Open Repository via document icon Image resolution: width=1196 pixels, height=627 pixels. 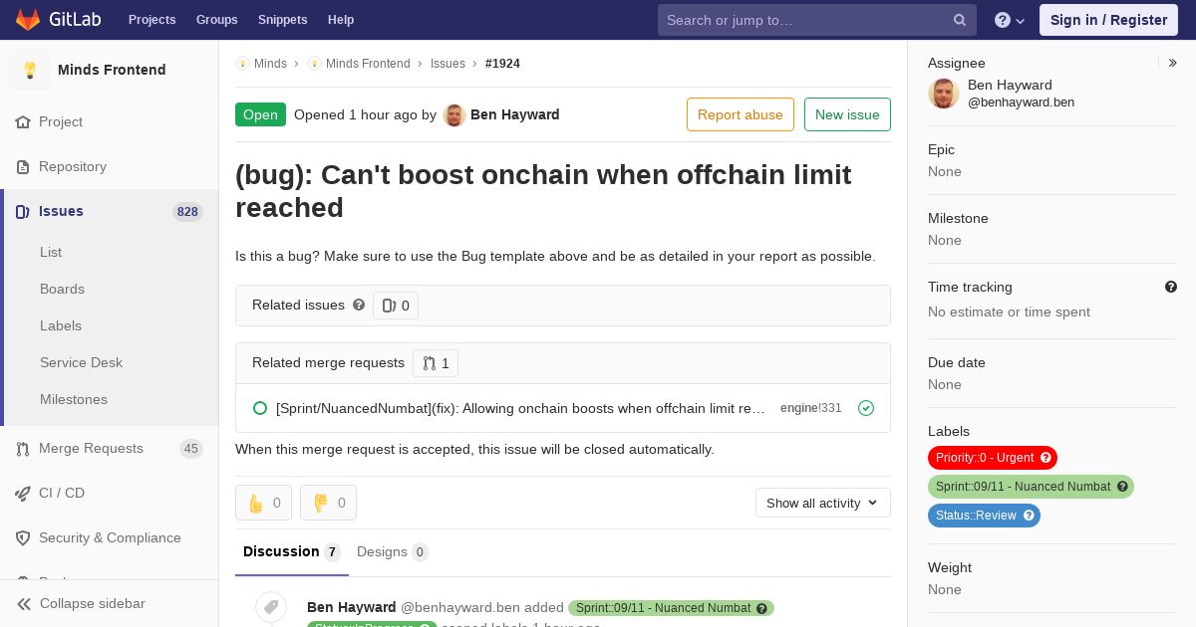click(x=23, y=166)
